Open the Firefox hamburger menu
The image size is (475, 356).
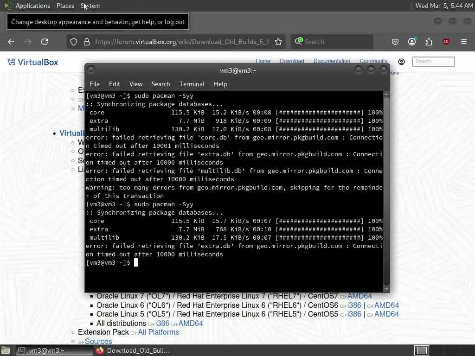tap(464, 41)
